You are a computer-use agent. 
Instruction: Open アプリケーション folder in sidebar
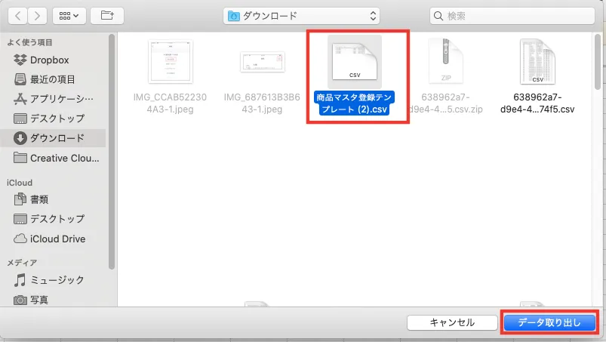tap(53, 99)
